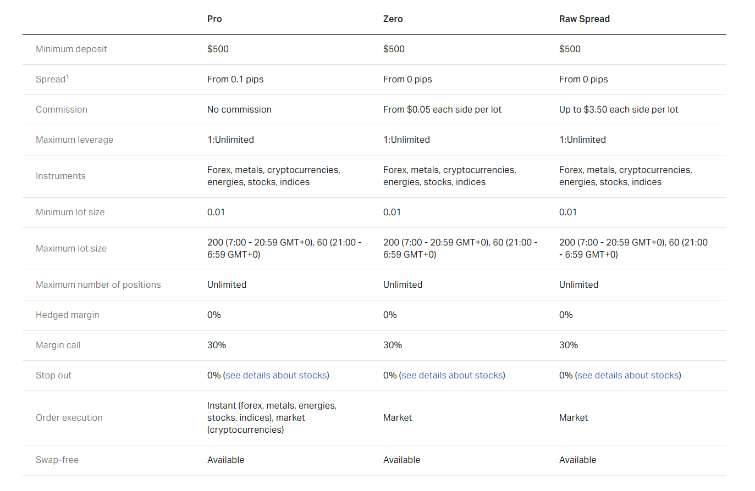Click the 'Instruments' row label
Image resolution: width=755 pixels, height=491 pixels.
point(60,176)
